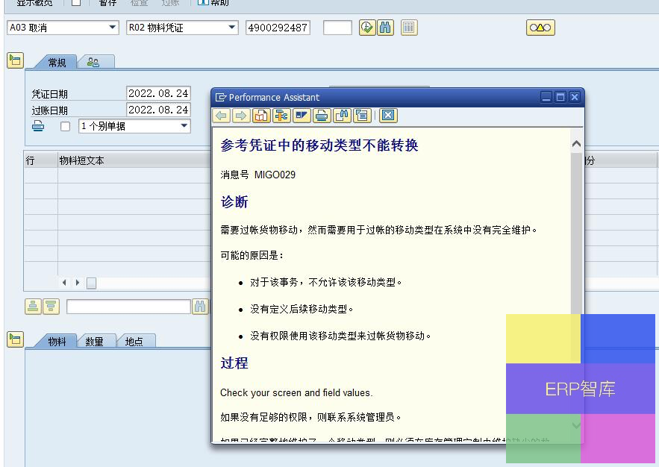Click the binoculars icon beside item search field
Viewport: 659px width, 467px height.
pos(201,307)
